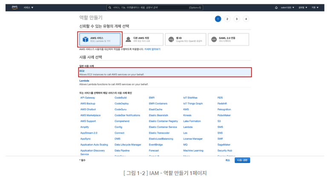Go to step 4 indicator
The image size is (327, 186).
click(246, 19)
